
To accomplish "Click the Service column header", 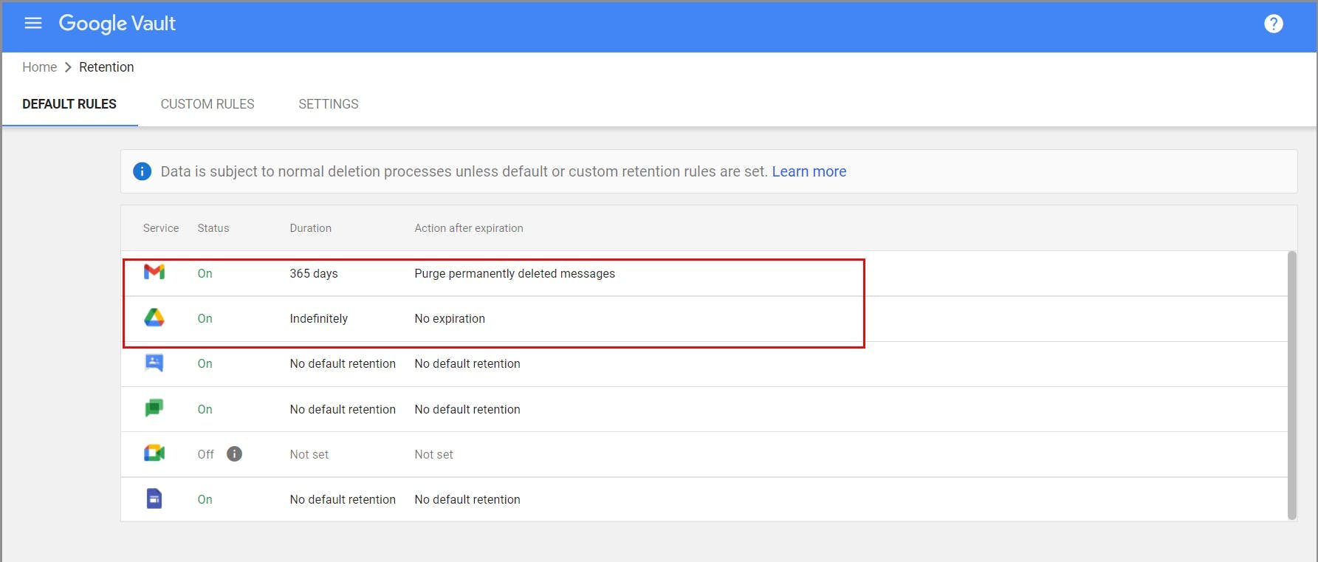I will [x=161, y=228].
